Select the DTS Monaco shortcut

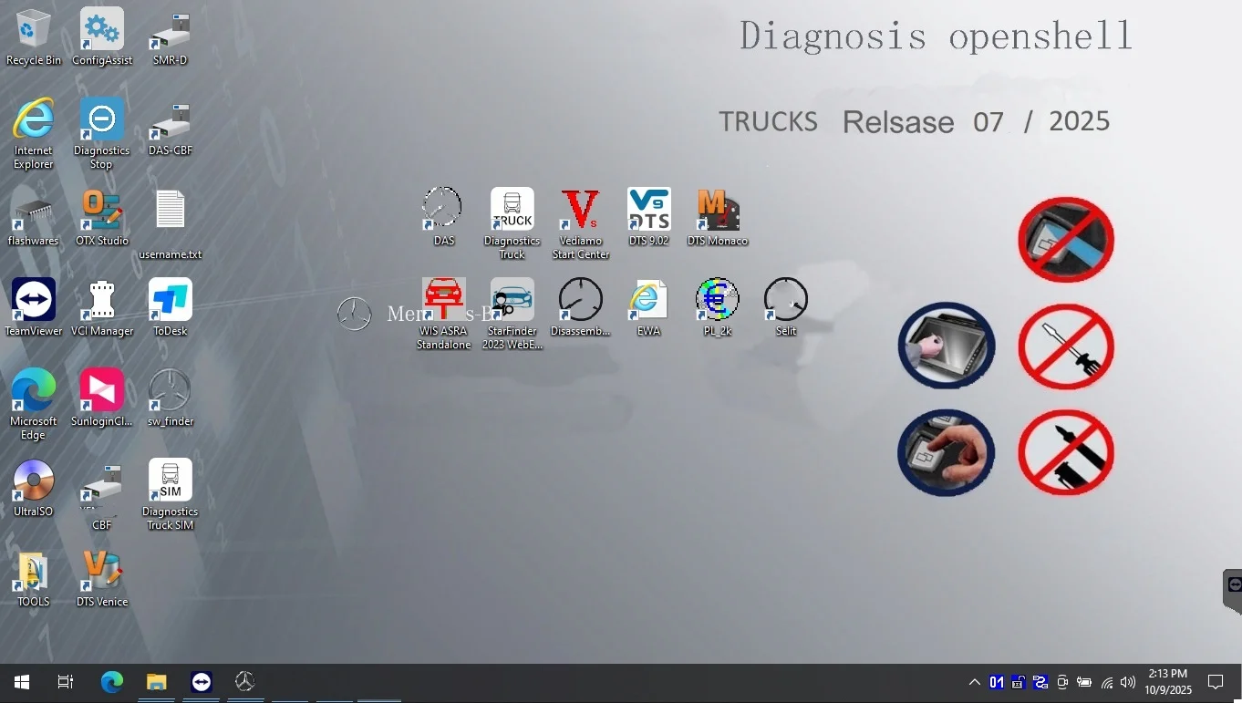click(x=718, y=218)
